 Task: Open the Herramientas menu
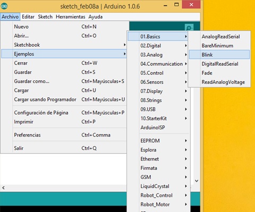[x=71, y=17]
